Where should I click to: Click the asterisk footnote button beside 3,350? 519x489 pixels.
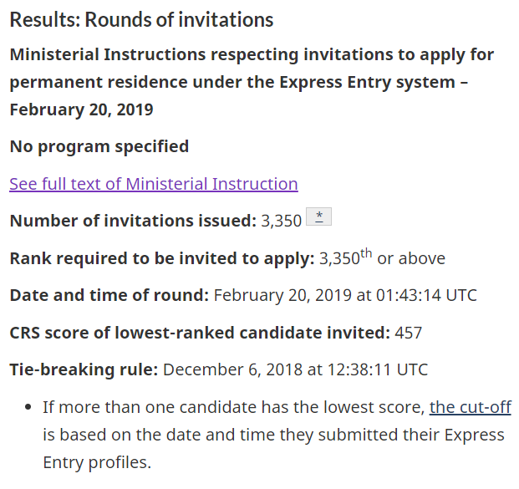[319, 218]
